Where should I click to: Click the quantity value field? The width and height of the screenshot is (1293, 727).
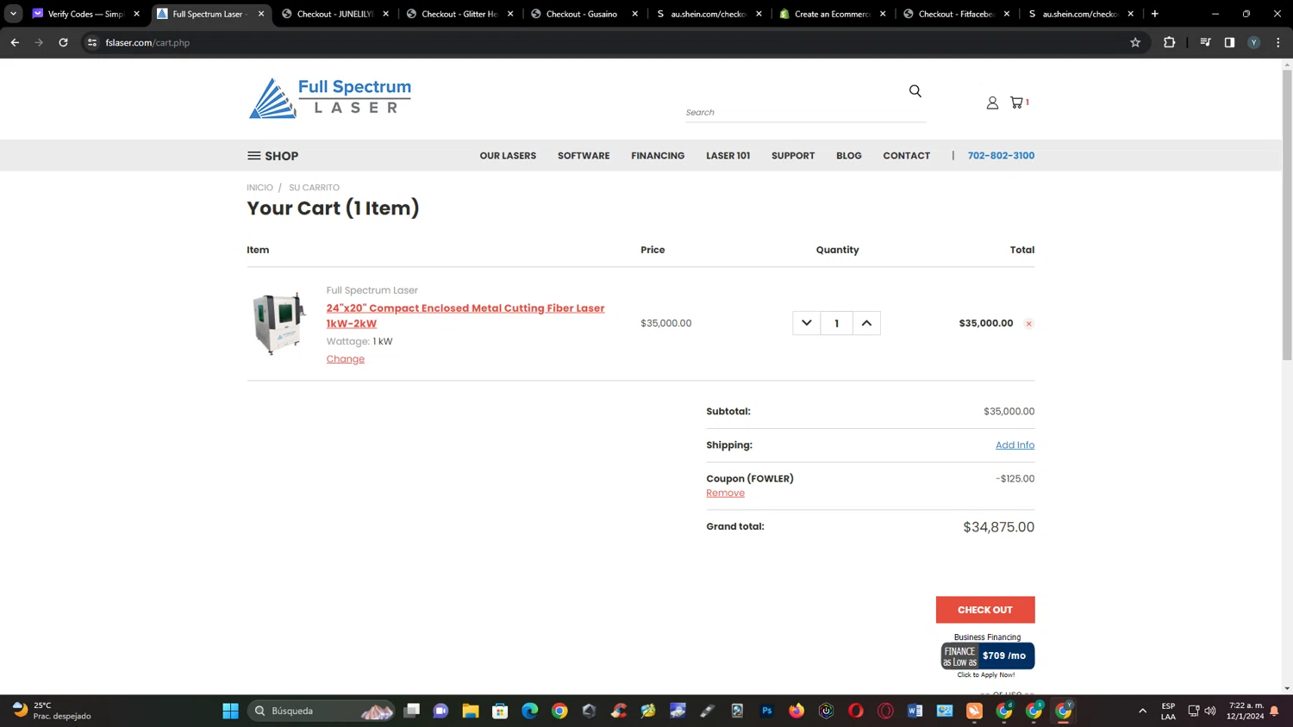point(836,323)
